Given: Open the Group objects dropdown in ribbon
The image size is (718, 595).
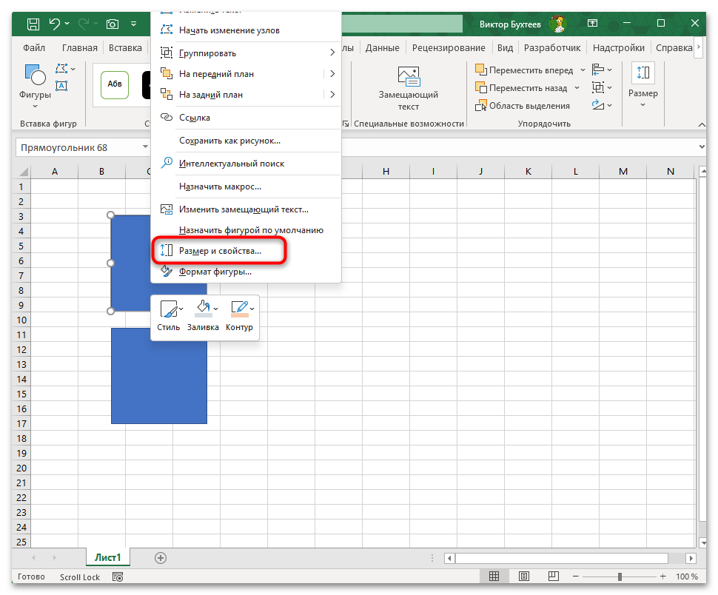Looking at the screenshot, I should pos(602,87).
